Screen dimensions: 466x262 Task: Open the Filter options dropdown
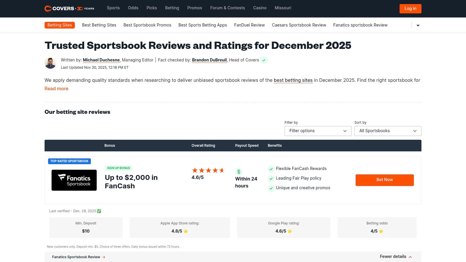[x=318, y=131]
